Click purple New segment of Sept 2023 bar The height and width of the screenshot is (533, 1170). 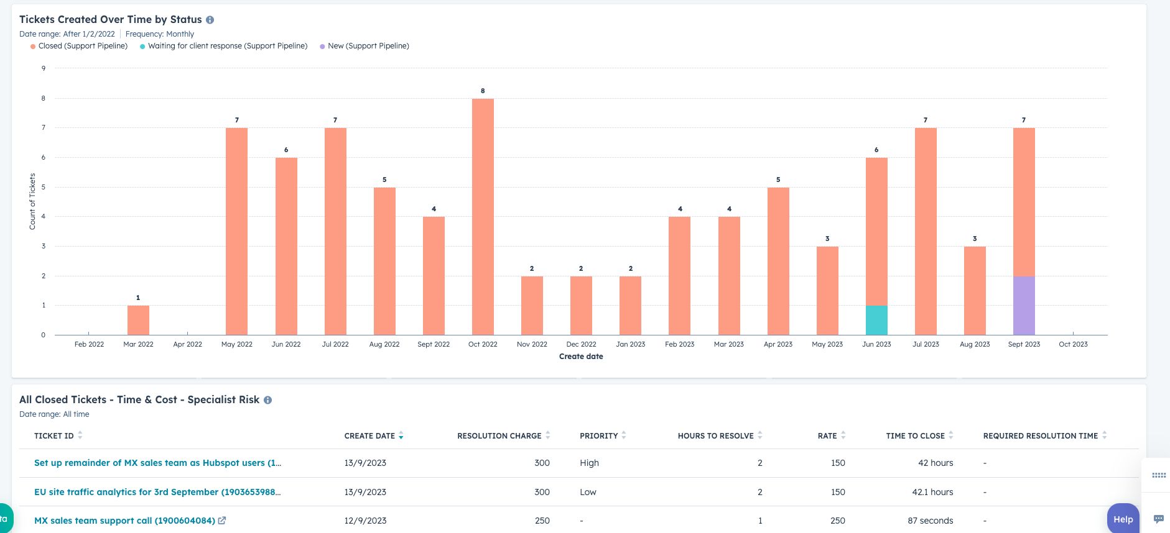tap(1024, 306)
